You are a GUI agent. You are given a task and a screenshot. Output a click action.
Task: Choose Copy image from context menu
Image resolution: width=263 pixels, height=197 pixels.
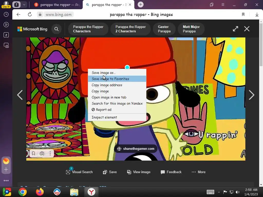pos(117,91)
